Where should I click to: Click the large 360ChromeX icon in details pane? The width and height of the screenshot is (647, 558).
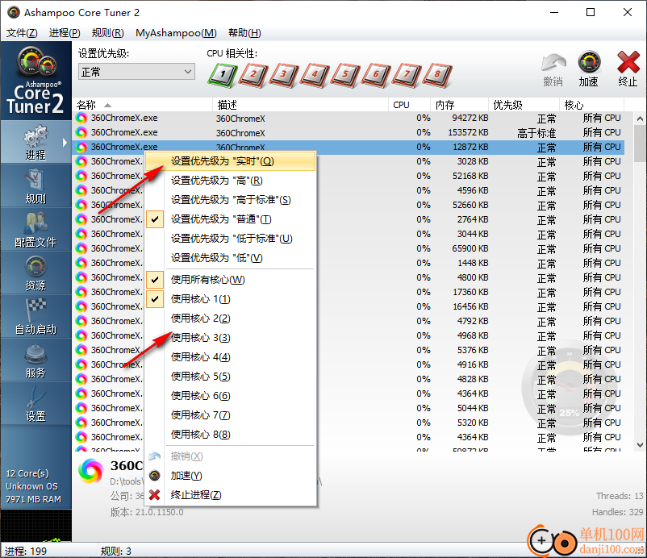[91, 471]
